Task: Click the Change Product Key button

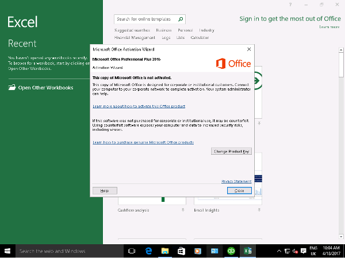Action: pyautogui.click(x=231, y=151)
